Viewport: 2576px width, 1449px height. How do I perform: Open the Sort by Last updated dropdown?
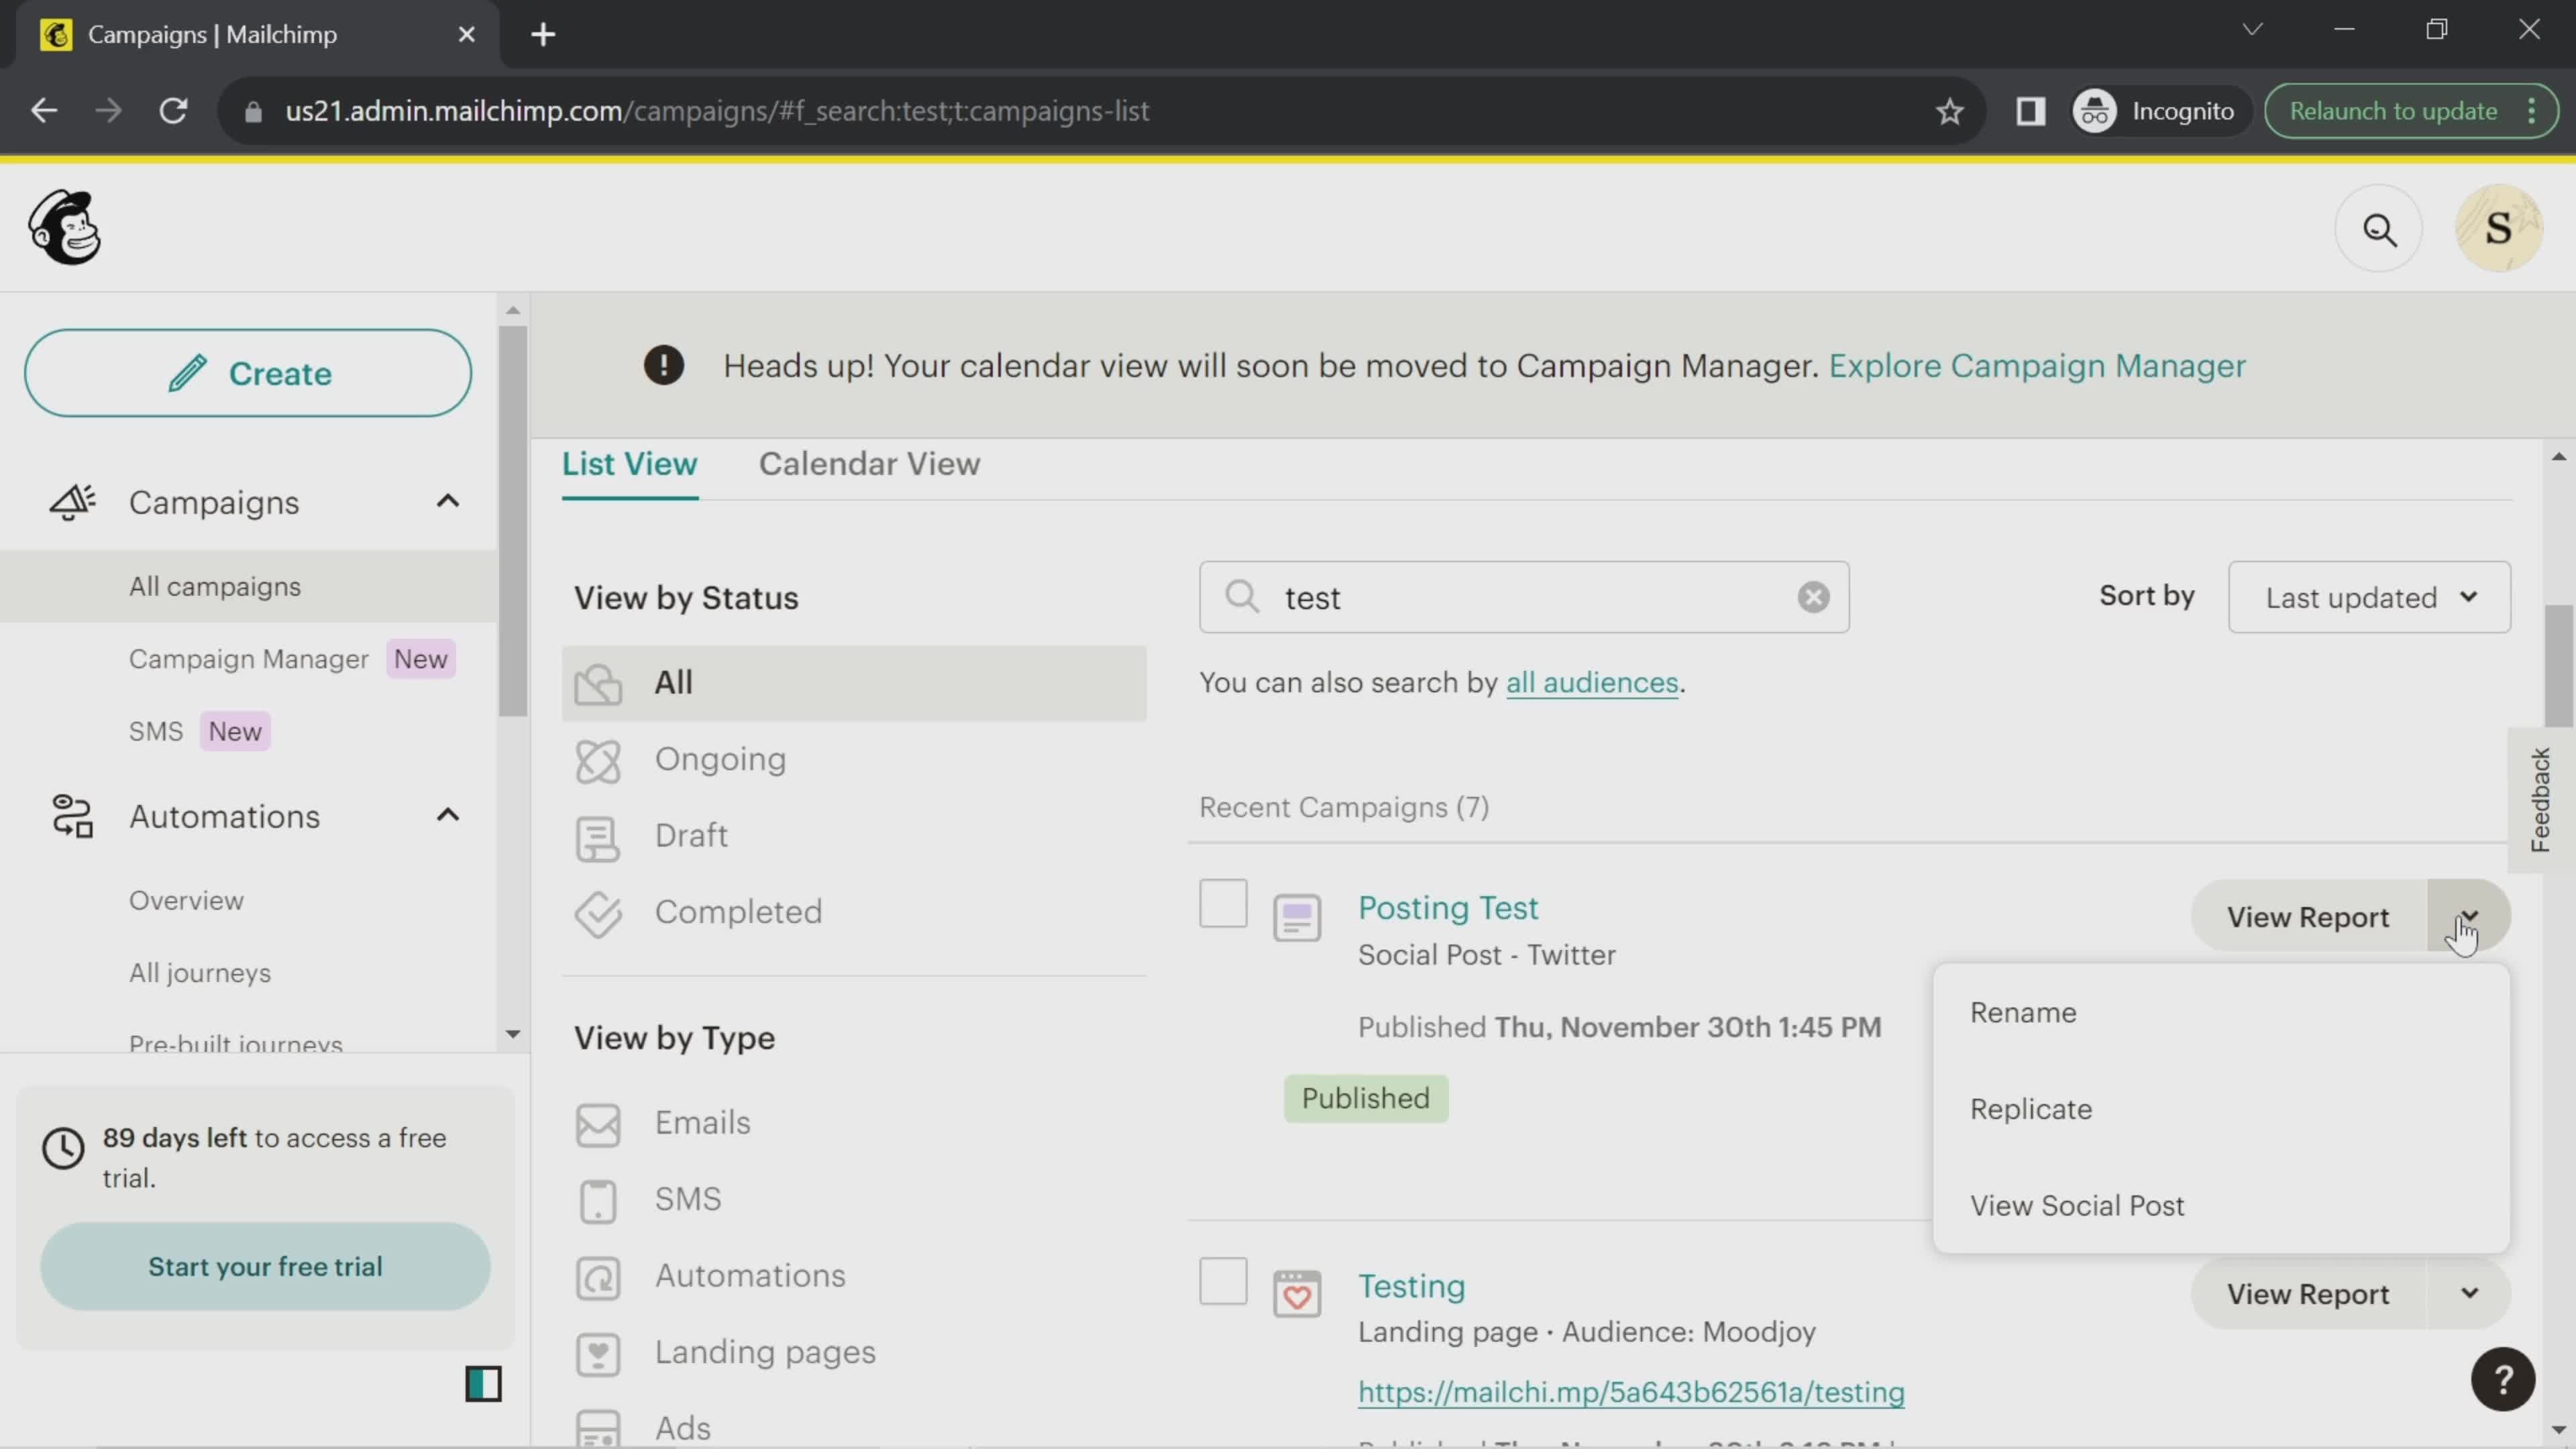pyautogui.click(x=2369, y=597)
